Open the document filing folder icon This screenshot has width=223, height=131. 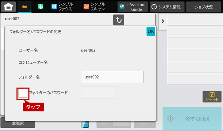tap(25, 7)
